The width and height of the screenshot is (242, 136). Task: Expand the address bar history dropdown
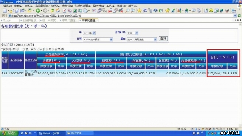click(x=235, y=16)
